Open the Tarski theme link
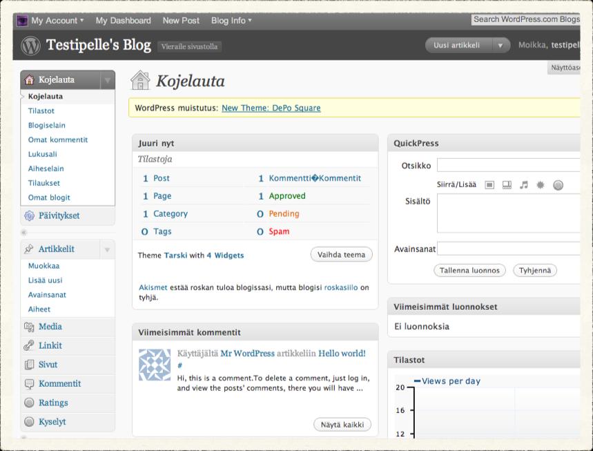593x451 pixels. pos(175,256)
